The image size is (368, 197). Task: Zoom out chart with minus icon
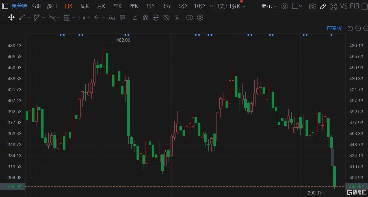[x=358, y=28]
